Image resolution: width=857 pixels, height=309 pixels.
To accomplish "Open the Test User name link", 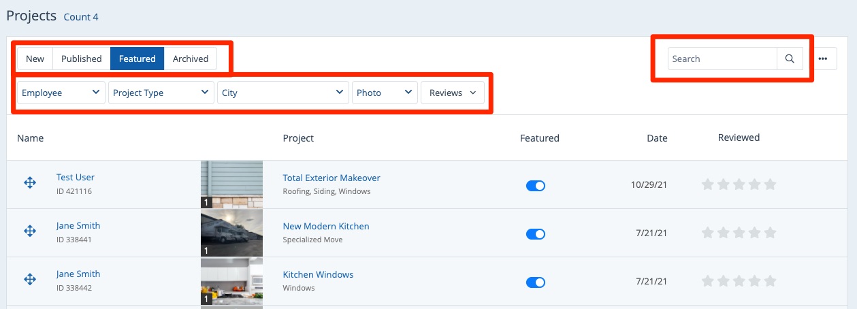I will click(x=76, y=177).
